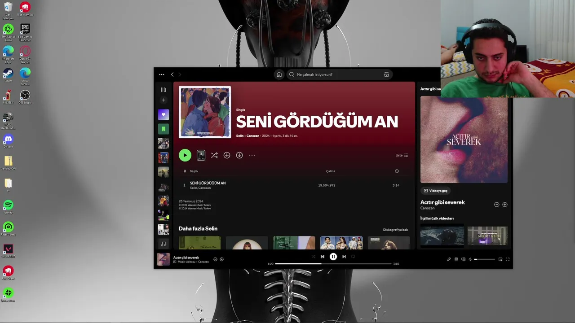The height and width of the screenshot is (323, 575).
Task: Pause the current playback
Action: 333,257
